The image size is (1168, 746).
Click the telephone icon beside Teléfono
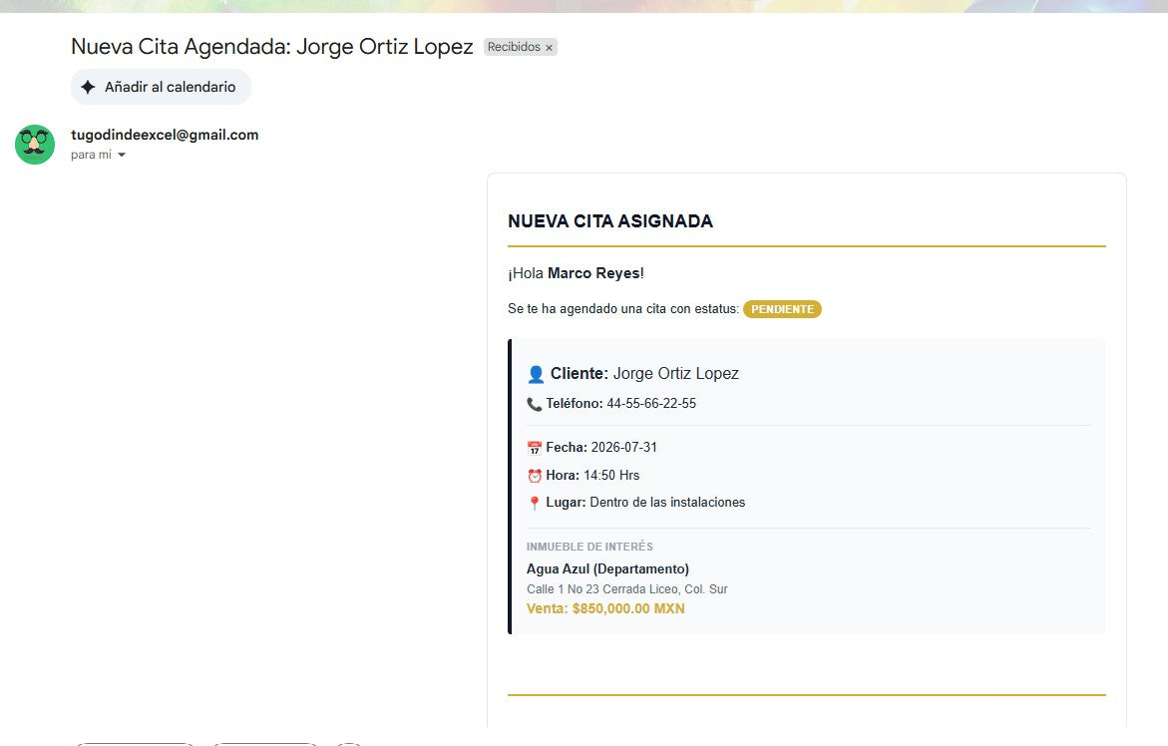534,404
